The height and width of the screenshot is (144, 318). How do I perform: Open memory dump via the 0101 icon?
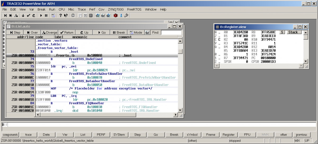[85, 16]
